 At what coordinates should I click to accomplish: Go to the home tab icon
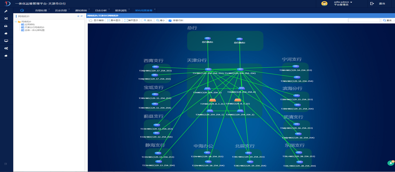22,10
